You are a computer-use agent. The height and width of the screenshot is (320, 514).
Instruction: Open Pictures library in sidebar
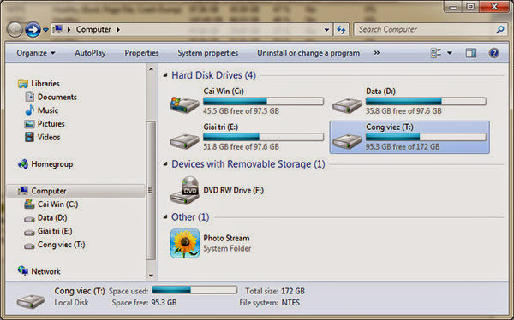(45, 124)
